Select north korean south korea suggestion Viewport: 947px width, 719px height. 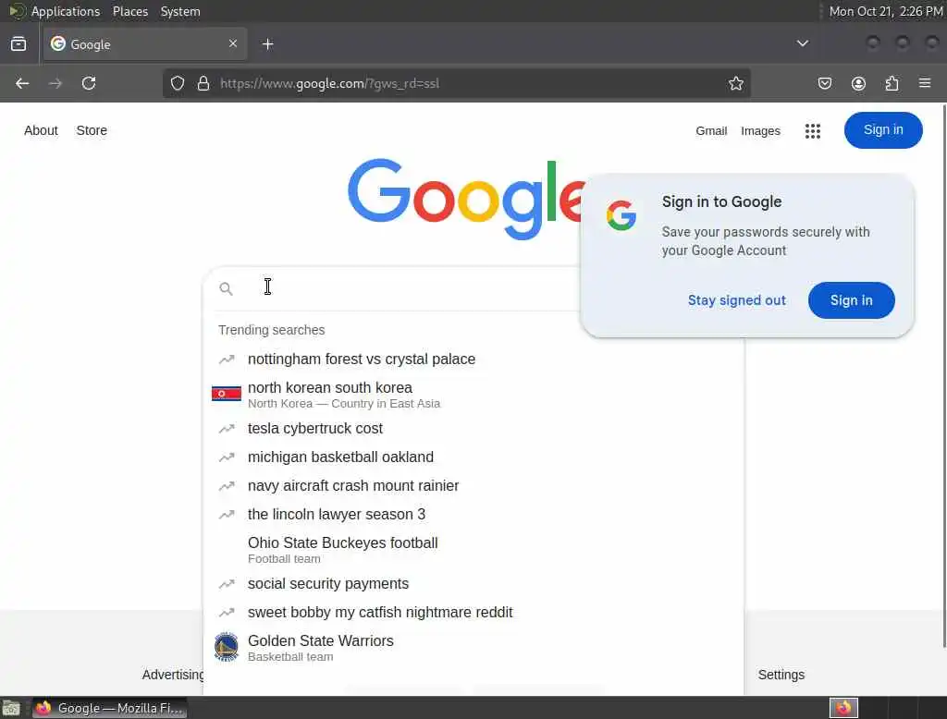(473, 395)
